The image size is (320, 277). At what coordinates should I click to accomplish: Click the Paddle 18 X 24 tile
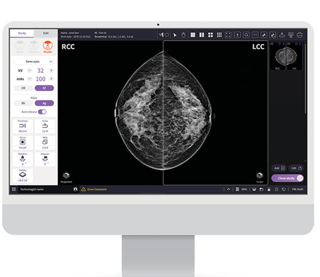pyautogui.click(x=22, y=175)
